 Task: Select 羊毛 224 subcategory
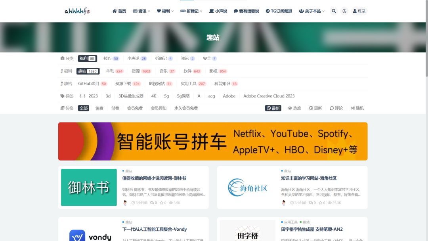coord(115,71)
